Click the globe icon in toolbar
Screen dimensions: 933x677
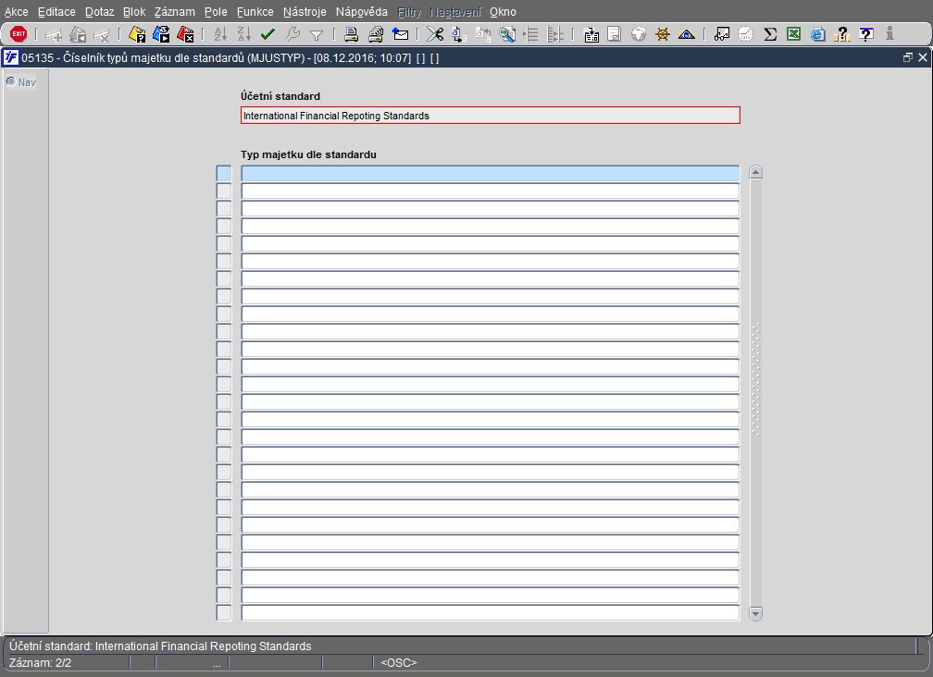(x=639, y=34)
